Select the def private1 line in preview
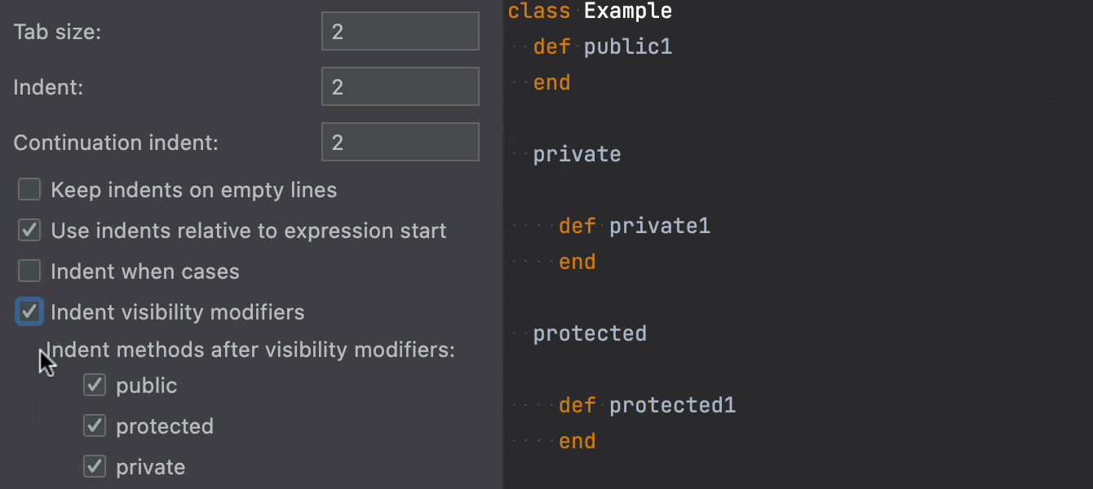The image size is (1093, 489). pos(635,226)
